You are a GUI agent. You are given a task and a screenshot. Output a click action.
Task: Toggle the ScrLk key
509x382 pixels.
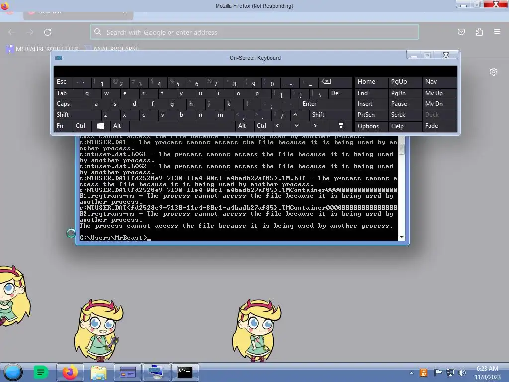(x=405, y=115)
